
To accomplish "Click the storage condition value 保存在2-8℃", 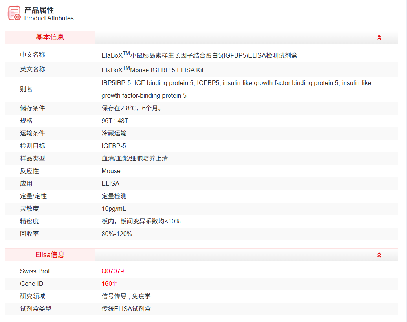I will point(131,108).
